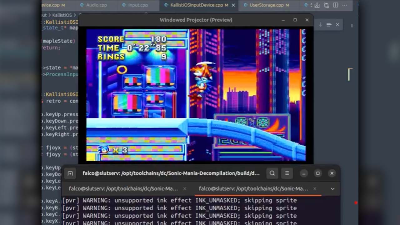
Task: Open changes compare icon in editor toolbar
Action: pyautogui.click(x=327, y=5)
